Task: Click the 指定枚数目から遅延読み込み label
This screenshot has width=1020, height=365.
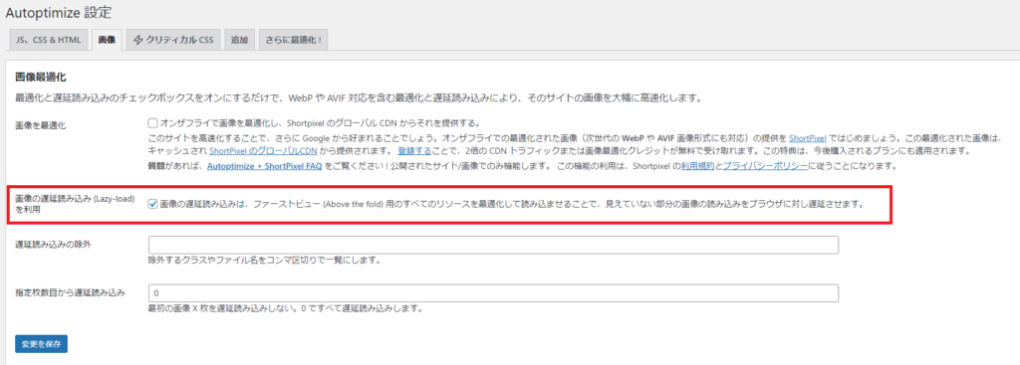Action: 71,292
